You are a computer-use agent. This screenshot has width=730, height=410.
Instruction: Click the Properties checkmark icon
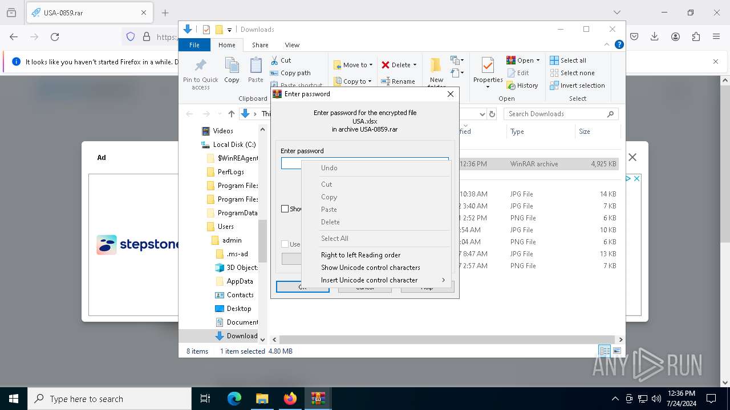[x=488, y=65]
